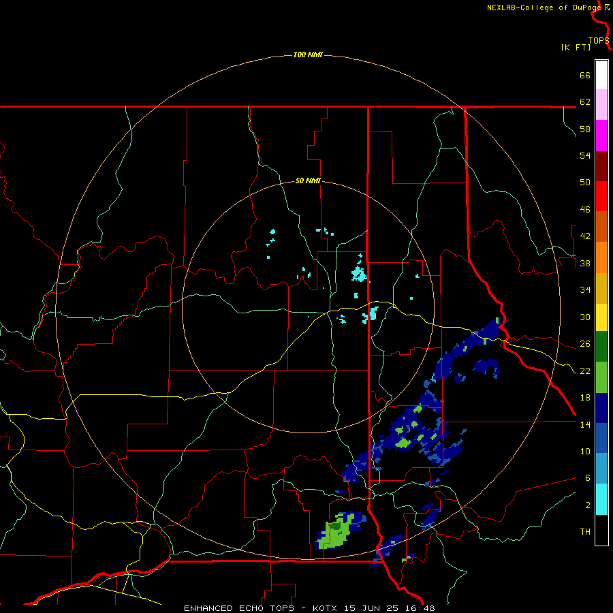Screen dimensions: 613x613
Task: Pick the gold mustard legend swatch
Action: tap(601, 287)
